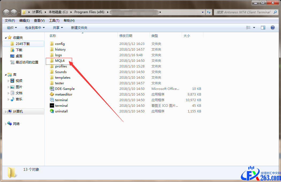Click the refresh button beside address bar
This screenshot has width=281, height=182.
pos(209,12)
